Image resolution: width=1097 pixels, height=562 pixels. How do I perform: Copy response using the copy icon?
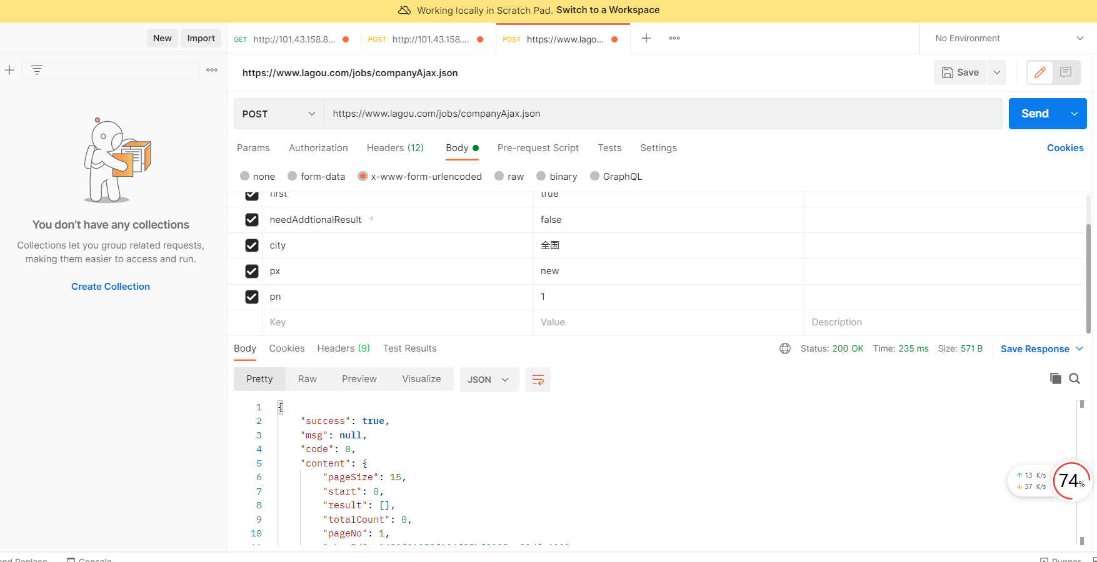point(1056,378)
